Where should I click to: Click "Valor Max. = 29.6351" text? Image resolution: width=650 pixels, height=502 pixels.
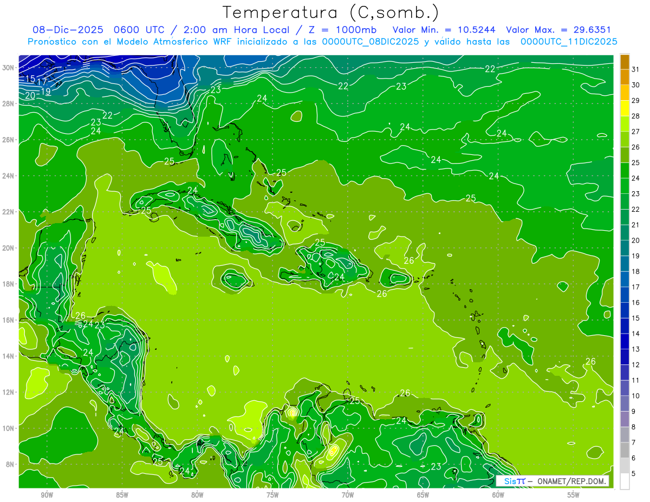pos(558,30)
